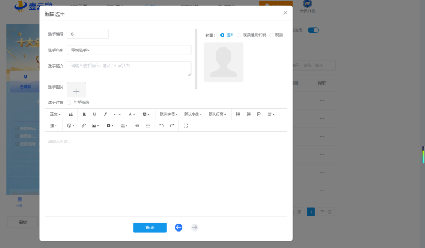Image resolution: width=425 pixels, height=248 pixels.
Task: Open the 正文 heading style dropdown
Action: coord(56,114)
